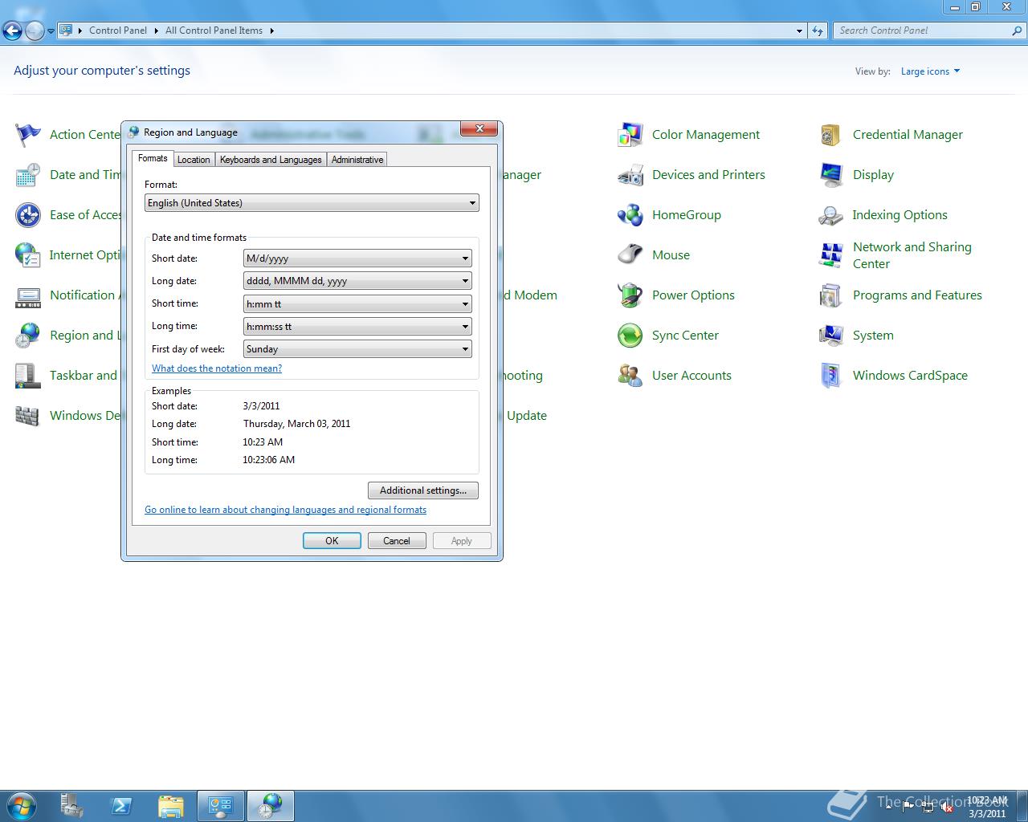Image resolution: width=1028 pixels, height=822 pixels.
Task: Switch to the Administrative tab
Action: tap(357, 160)
